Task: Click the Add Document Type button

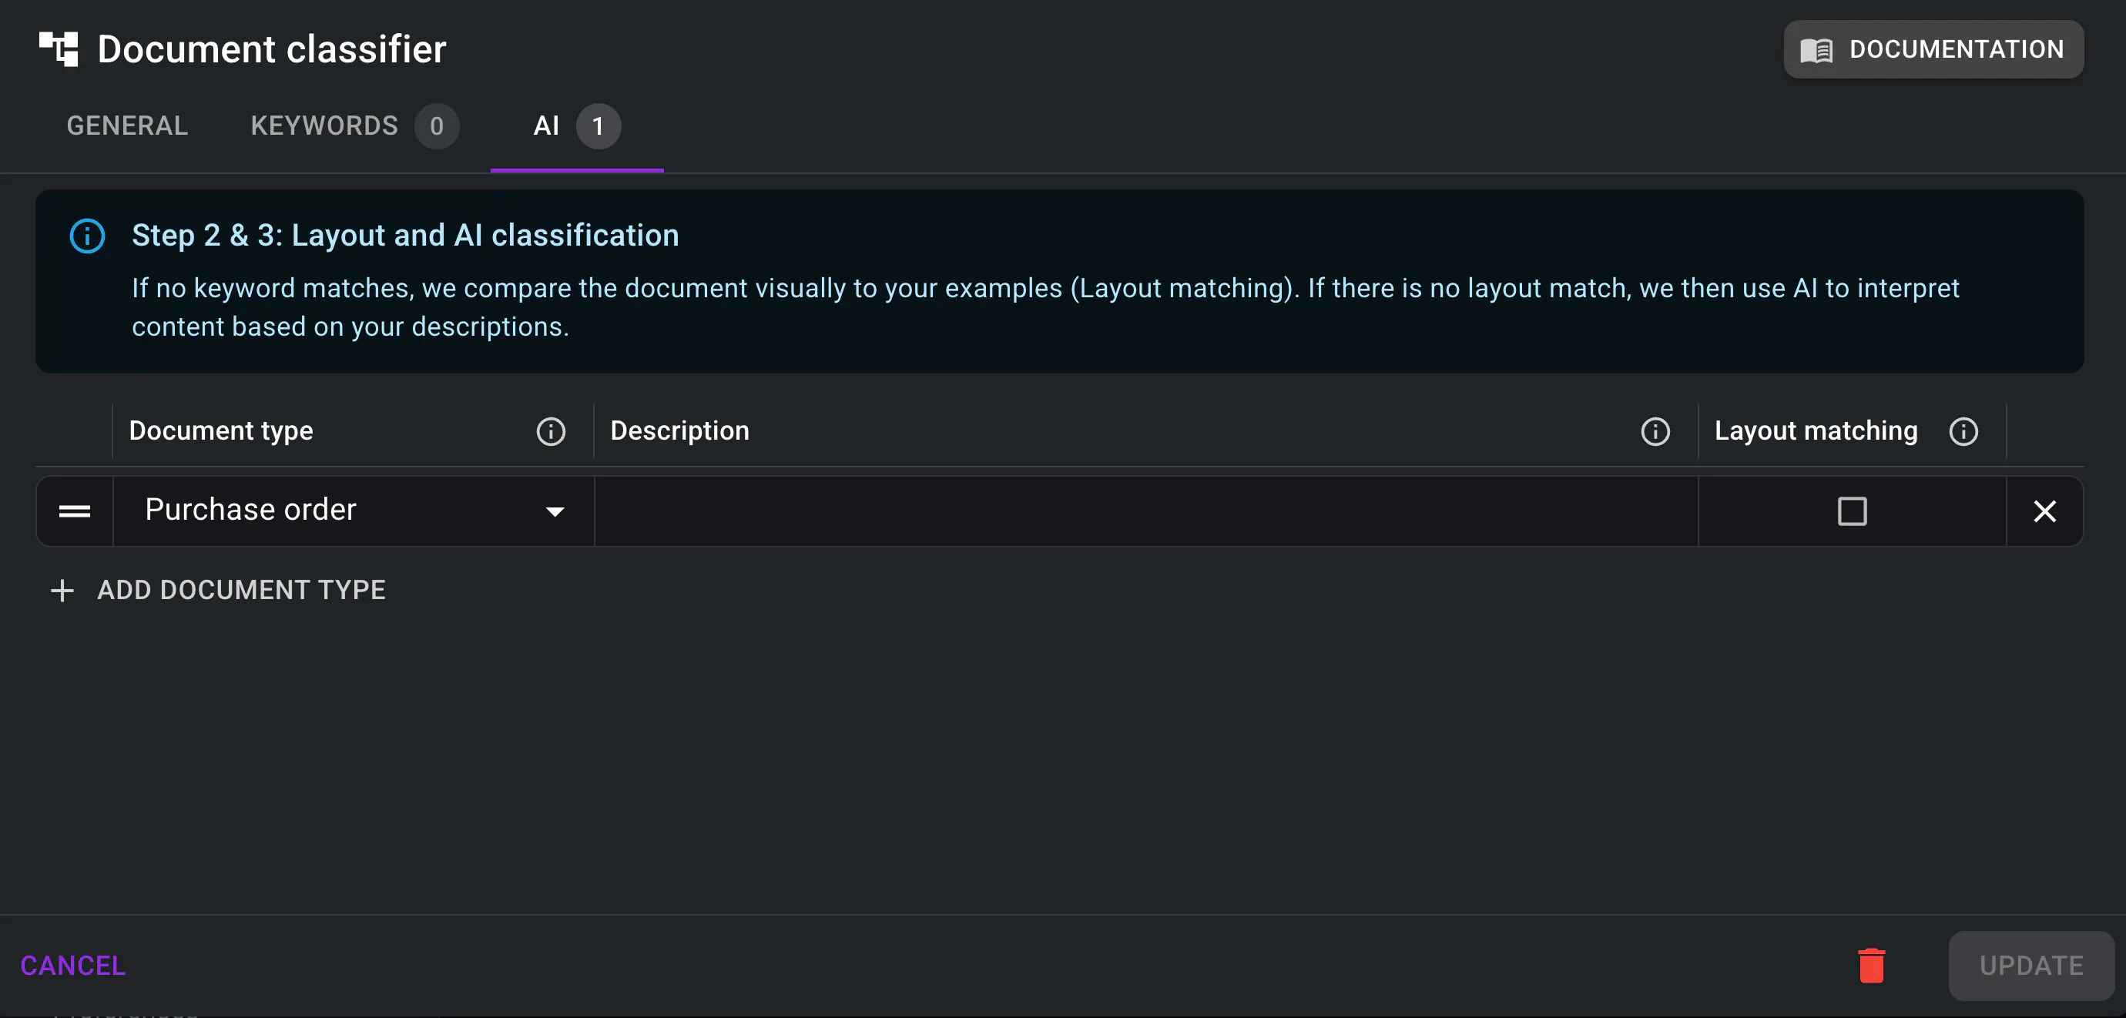Action: coord(240,591)
